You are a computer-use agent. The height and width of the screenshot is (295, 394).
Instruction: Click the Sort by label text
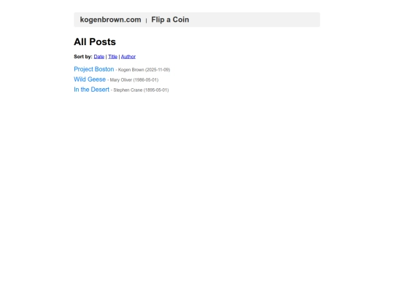pyautogui.click(x=83, y=57)
